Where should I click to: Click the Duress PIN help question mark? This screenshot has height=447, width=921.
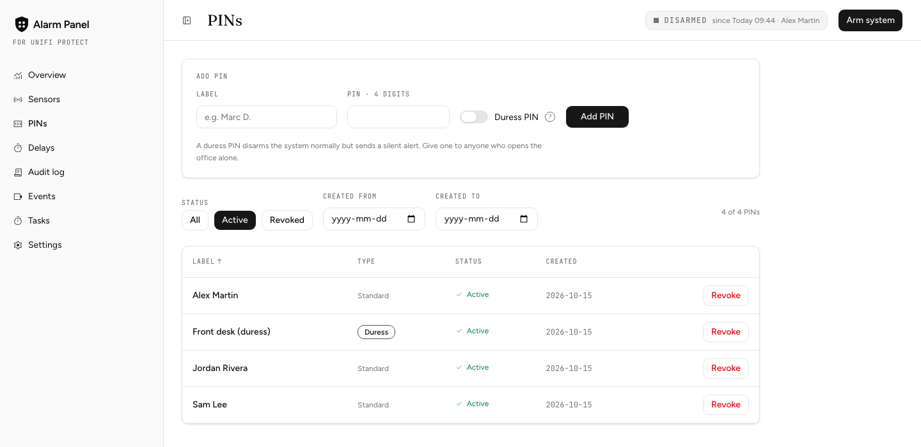(550, 117)
